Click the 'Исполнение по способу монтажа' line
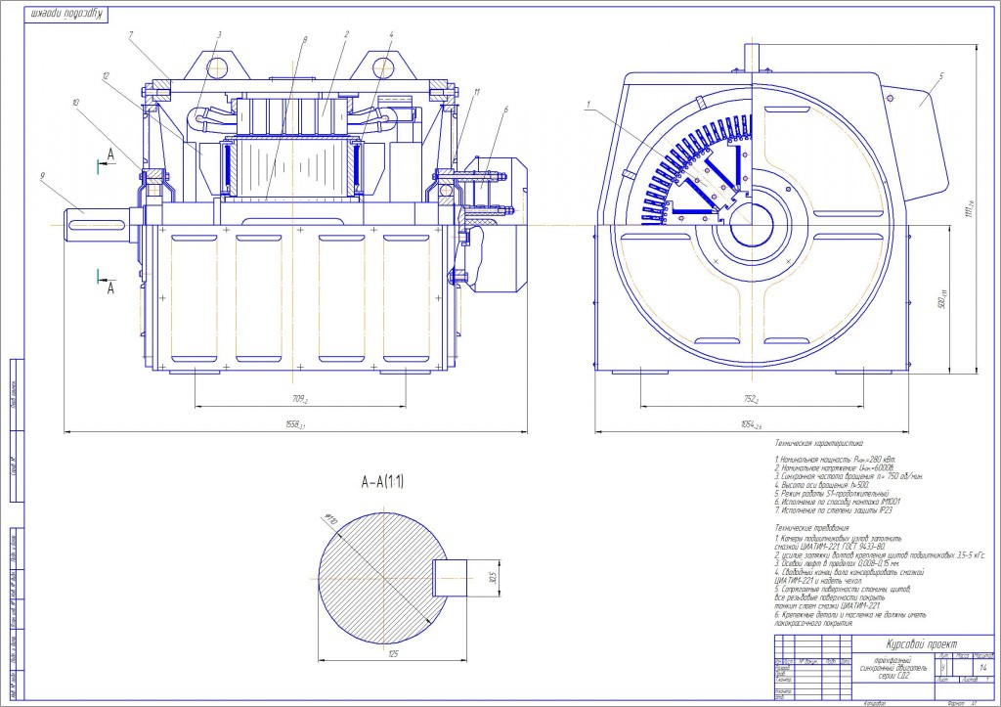The height and width of the screenshot is (707, 1001). [838, 502]
